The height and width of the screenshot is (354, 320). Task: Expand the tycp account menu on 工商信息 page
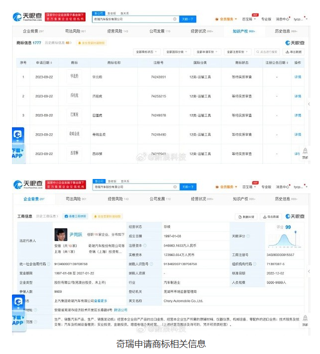tap(300, 187)
